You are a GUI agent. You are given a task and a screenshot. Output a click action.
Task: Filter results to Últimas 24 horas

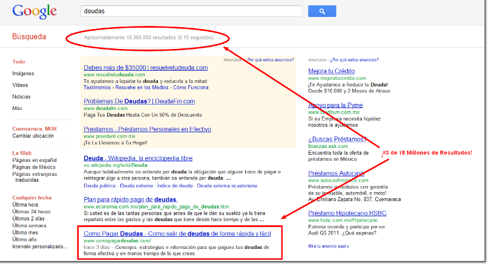[31, 211]
